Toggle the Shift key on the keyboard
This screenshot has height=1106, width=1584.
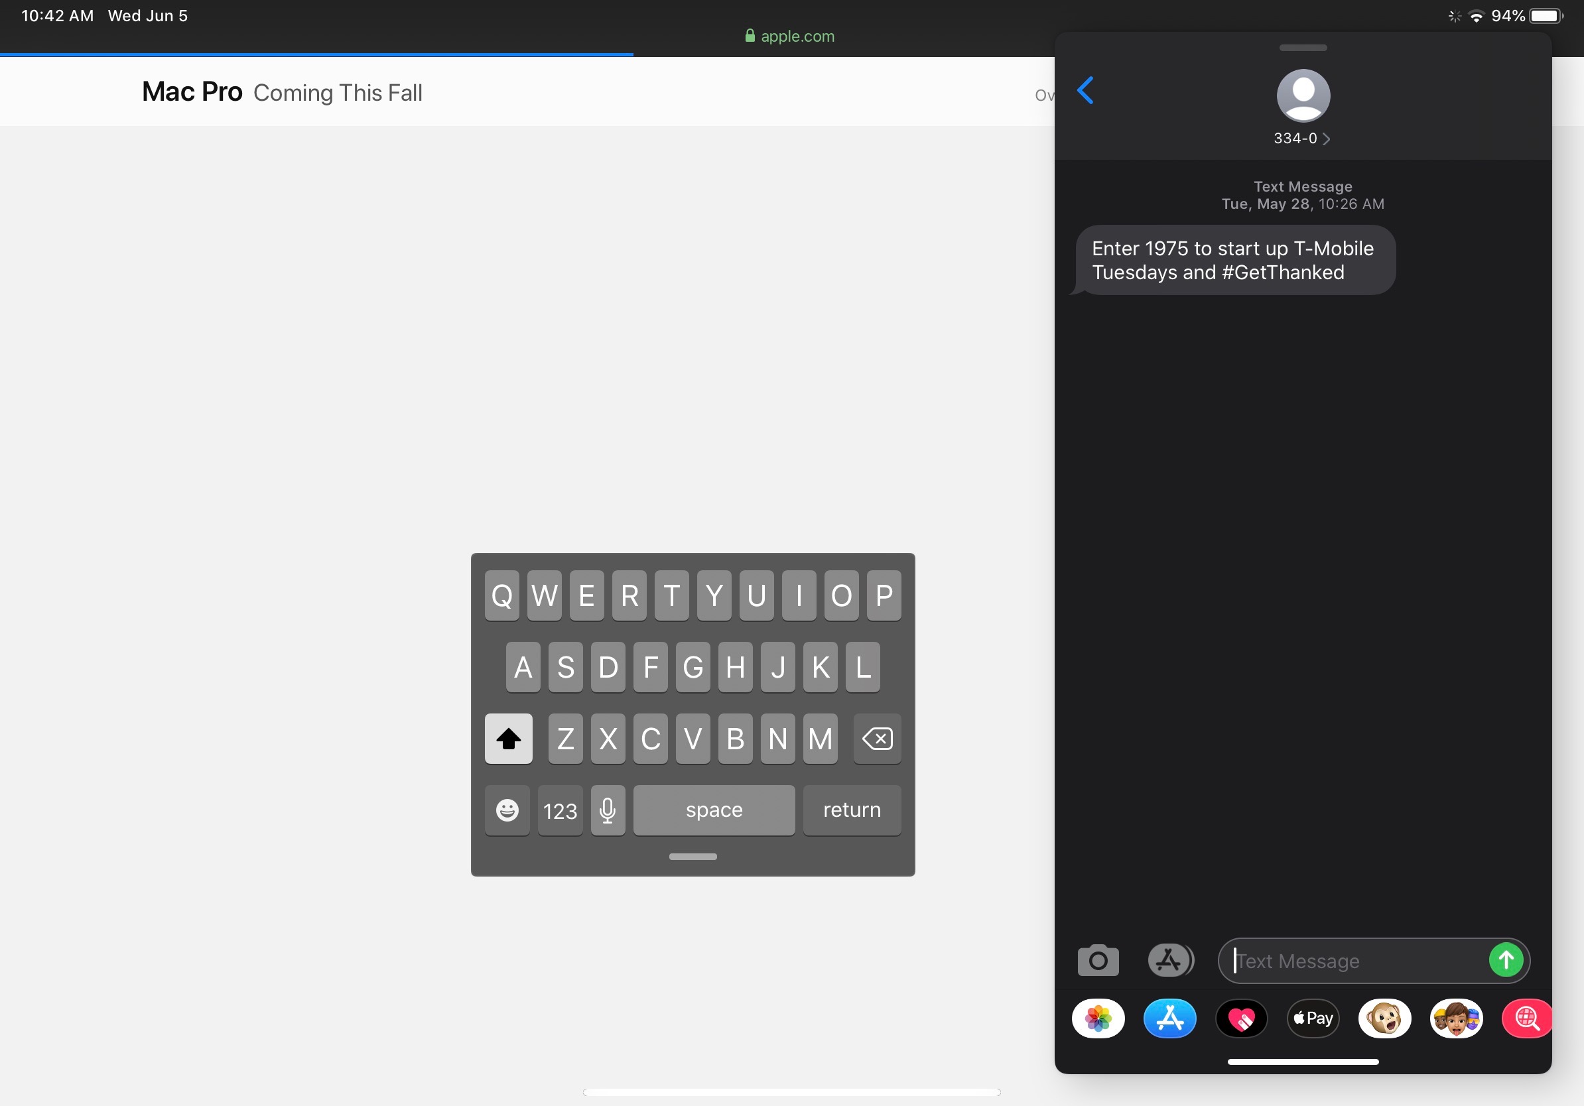pos(509,739)
